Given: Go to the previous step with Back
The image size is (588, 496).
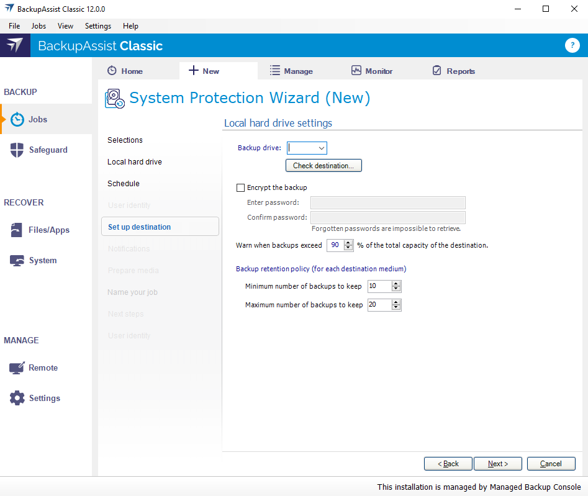Looking at the screenshot, I should pyautogui.click(x=448, y=464).
